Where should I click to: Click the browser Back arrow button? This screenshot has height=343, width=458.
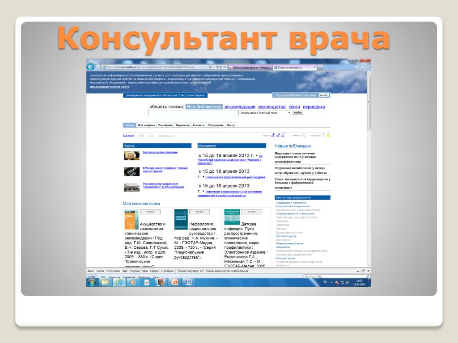point(90,67)
